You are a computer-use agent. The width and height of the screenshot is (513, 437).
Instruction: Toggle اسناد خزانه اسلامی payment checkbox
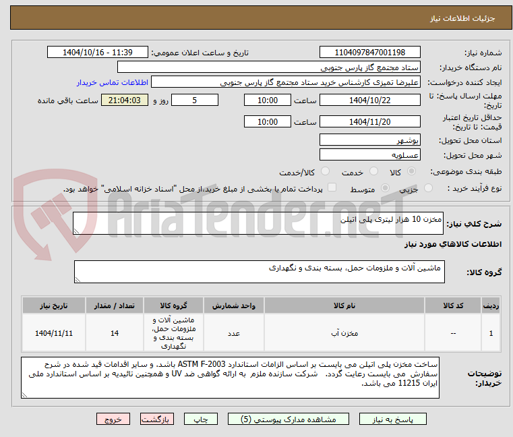pyautogui.click(x=332, y=187)
